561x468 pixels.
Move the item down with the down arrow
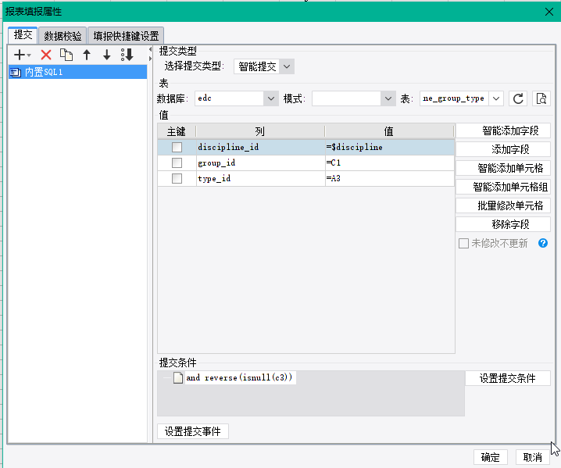click(x=106, y=55)
